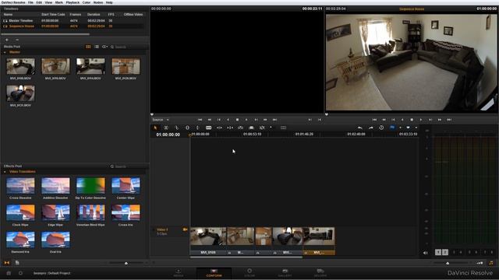The width and height of the screenshot is (499, 280).
Task: Go to last frame in timeline viewer
Action: pos(449,120)
